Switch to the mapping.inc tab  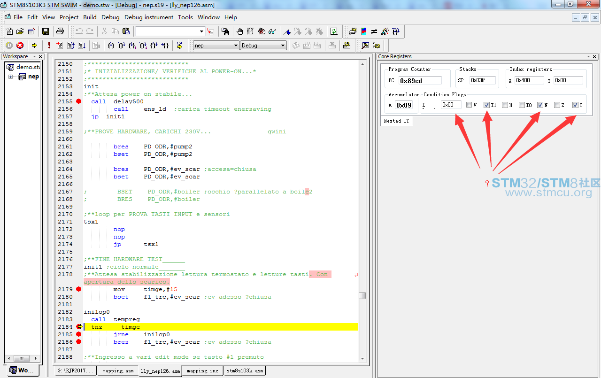[202, 371]
